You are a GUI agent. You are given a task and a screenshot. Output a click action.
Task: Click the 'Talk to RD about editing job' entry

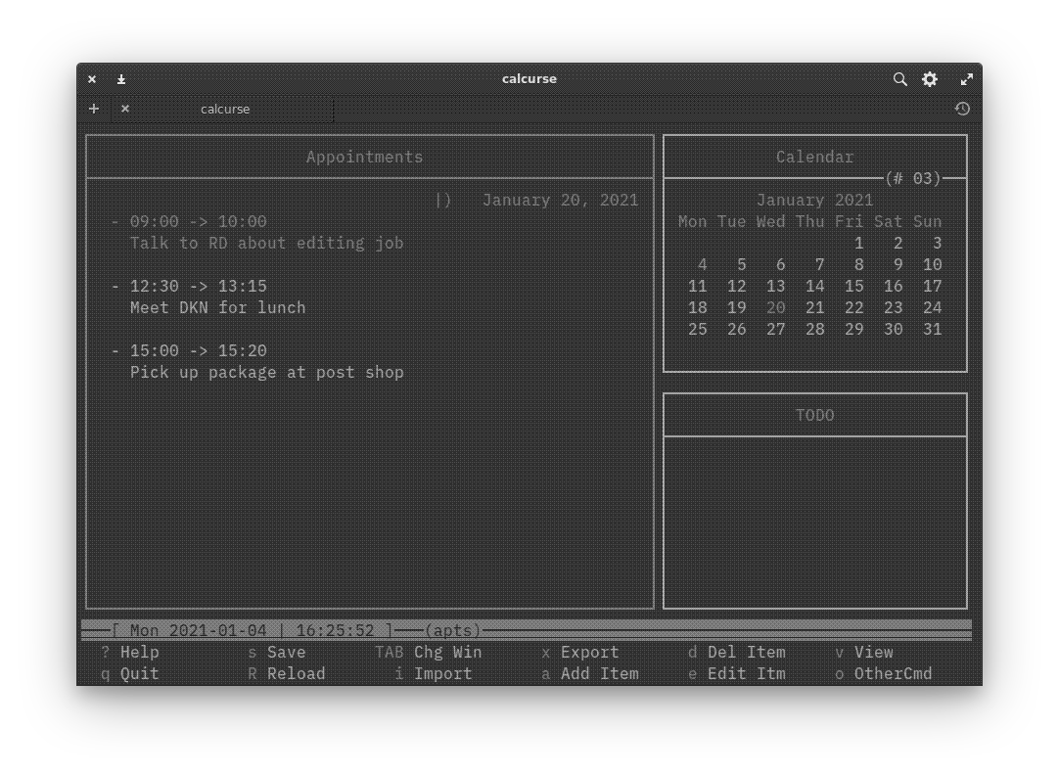[x=267, y=243]
